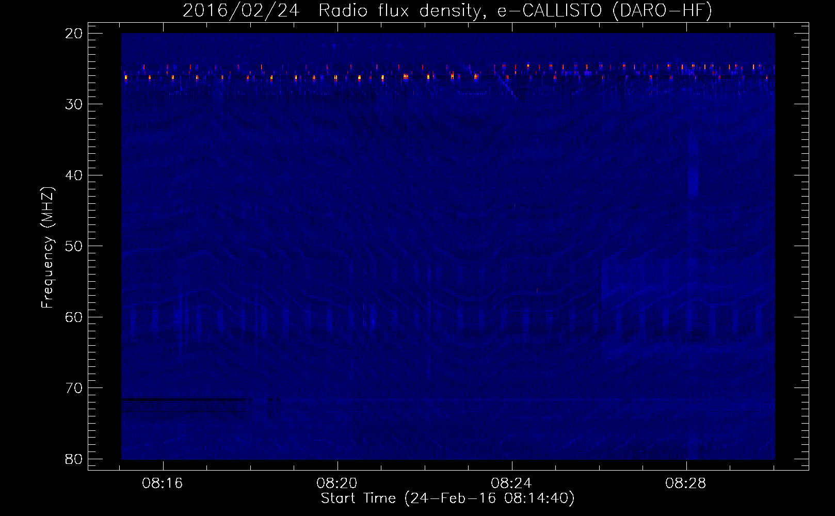
Task: Click the 'Frequency (MHZ)' axis label
Action: (47, 248)
